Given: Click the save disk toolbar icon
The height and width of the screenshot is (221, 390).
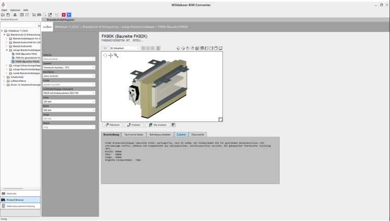Looking at the screenshot, I should [8, 15].
